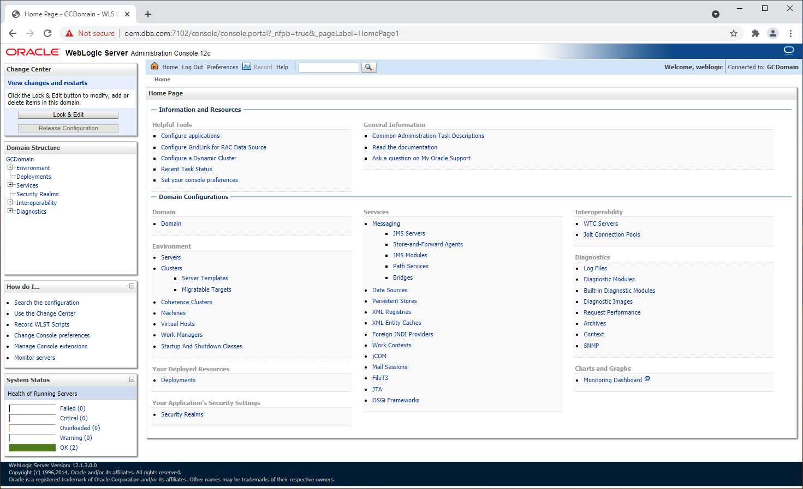803x489 pixels.
Task: Click the Release Configuration button
Action: (68, 128)
